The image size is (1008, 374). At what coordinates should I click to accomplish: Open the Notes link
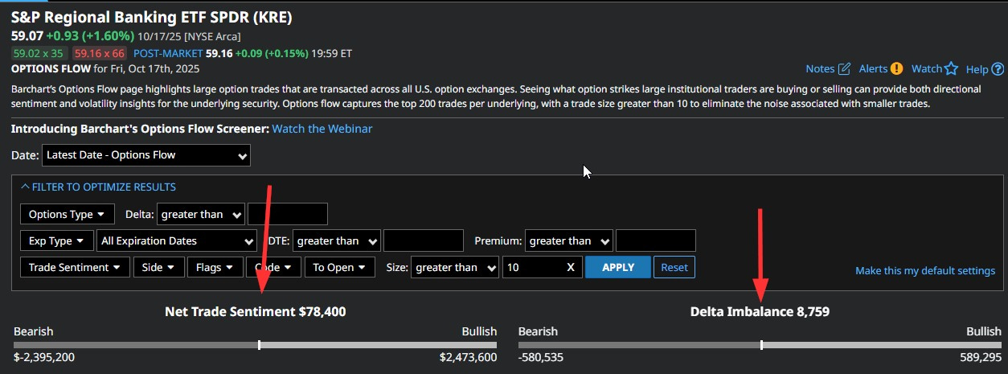coord(820,69)
